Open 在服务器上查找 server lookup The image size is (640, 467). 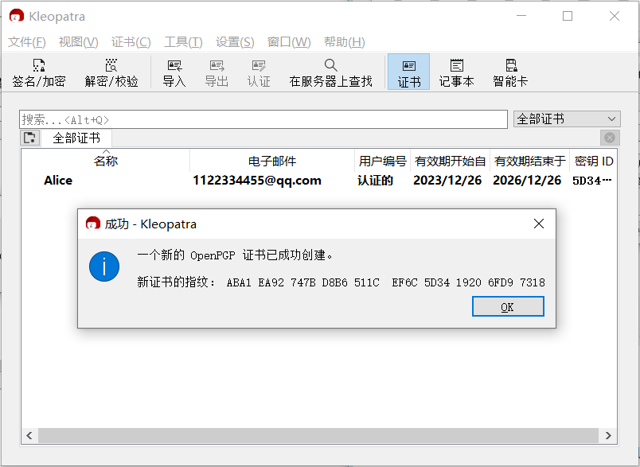330,72
